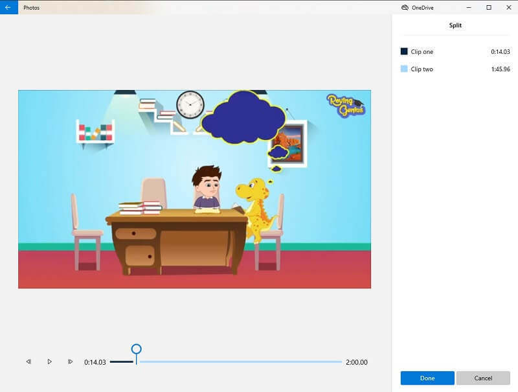Image resolution: width=518 pixels, height=392 pixels.
Task: Click Clip one's duration value 0:14.03
Action: (x=501, y=51)
